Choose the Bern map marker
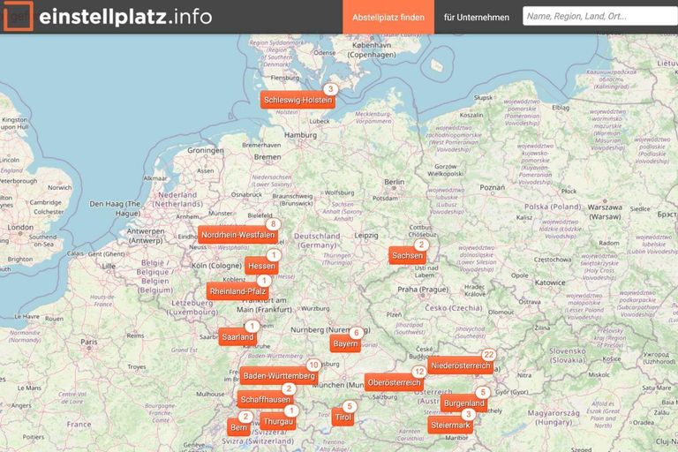The image size is (678, 452). pyautogui.click(x=238, y=427)
